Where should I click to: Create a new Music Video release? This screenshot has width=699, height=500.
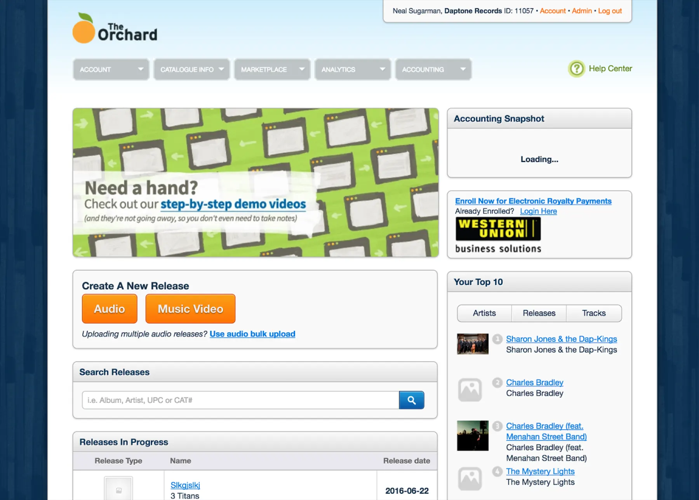[x=190, y=309]
